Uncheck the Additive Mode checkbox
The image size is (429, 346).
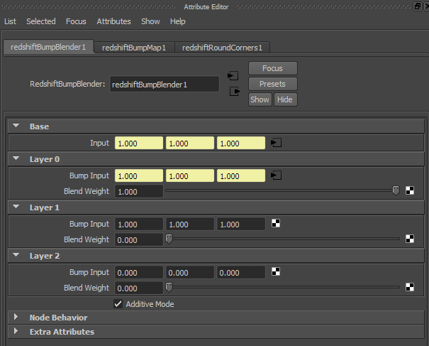(118, 304)
